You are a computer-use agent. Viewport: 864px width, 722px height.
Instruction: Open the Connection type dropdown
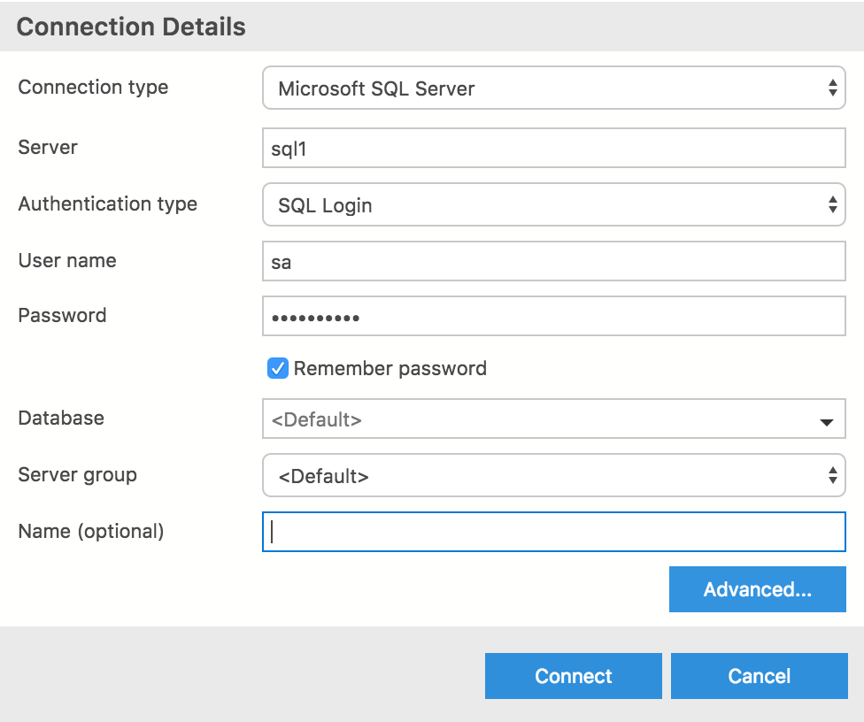(553, 88)
